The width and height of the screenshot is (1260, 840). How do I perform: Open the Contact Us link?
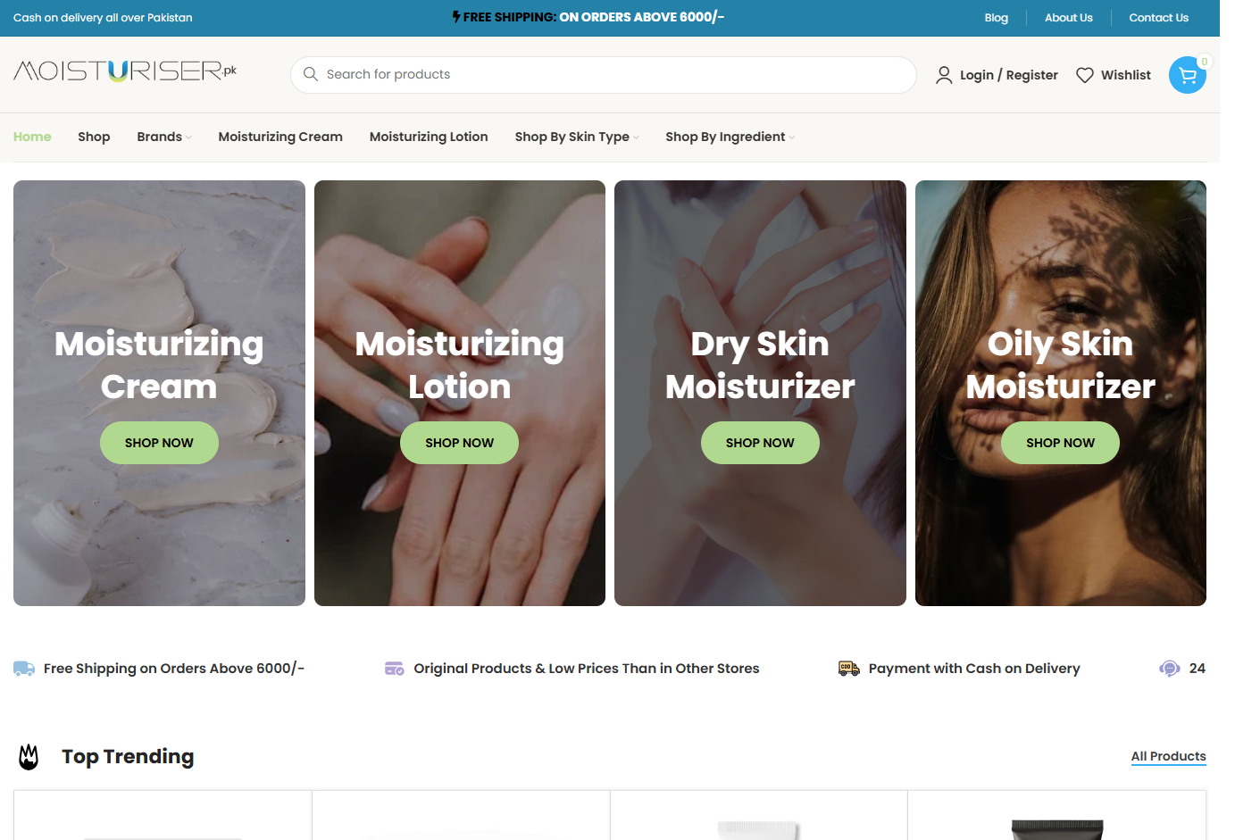coord(1158,18)
